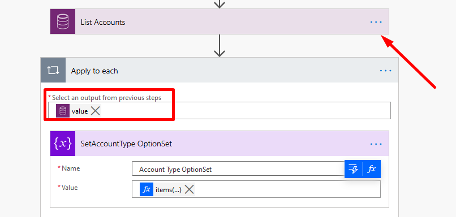
Task: Click the arrow connector below List Accounts
Action: [x=220, y=46]
